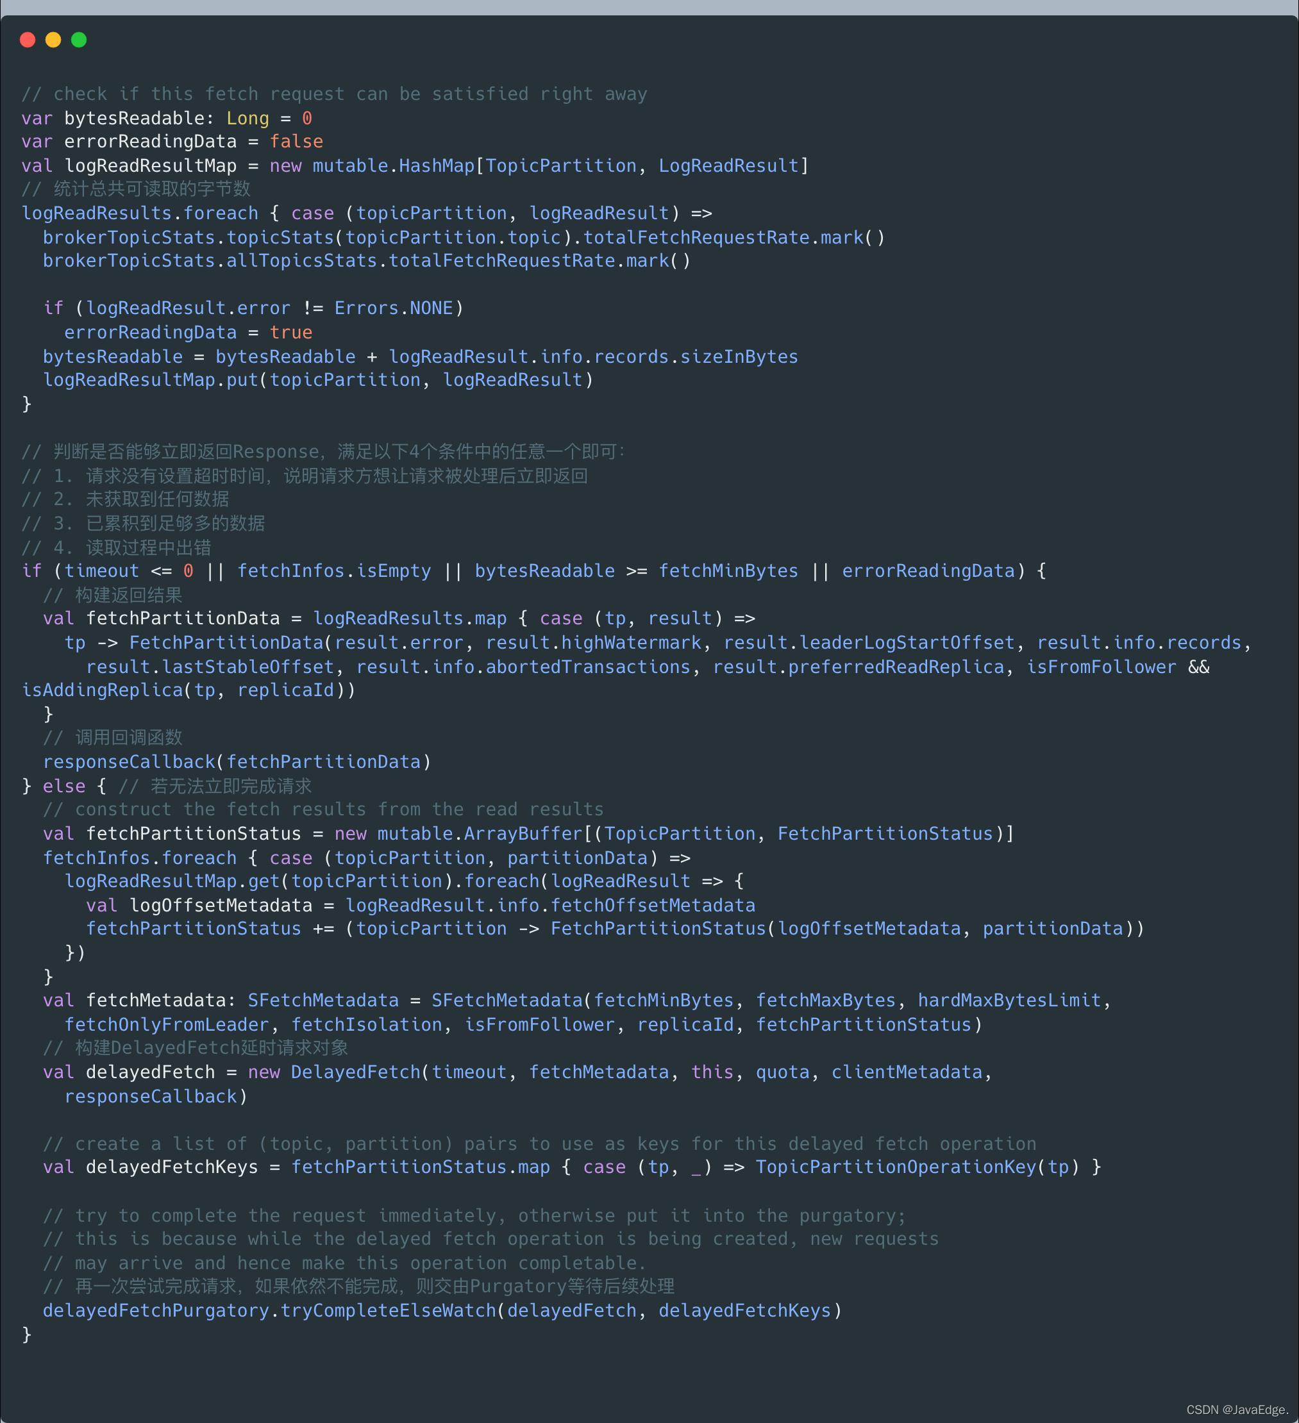The image size is (1299, 1423).
Task: Click 'bytesReadable: Long = 0' declaration line
Action: (167, 118)
